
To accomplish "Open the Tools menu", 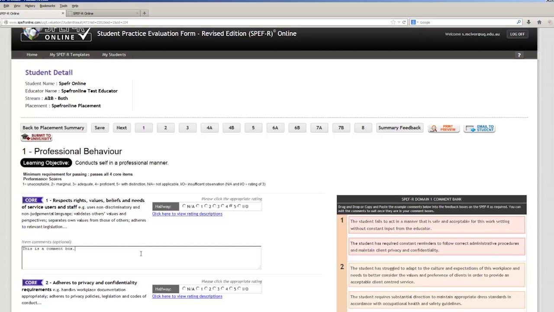I will 63,6.
